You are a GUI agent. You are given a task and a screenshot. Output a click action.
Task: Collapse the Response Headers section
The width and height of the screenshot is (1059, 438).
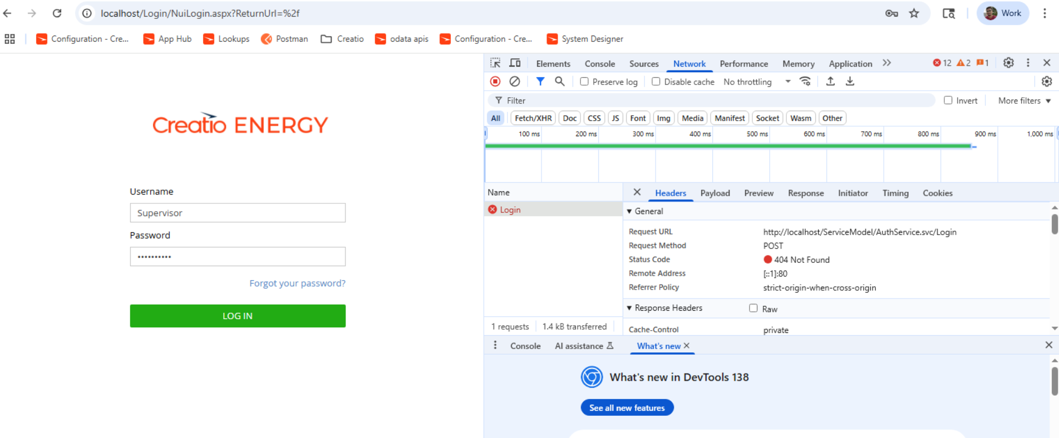[629, 308]
